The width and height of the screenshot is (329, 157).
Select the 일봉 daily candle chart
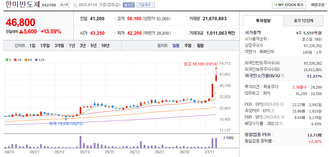click(x=176, y=45)
